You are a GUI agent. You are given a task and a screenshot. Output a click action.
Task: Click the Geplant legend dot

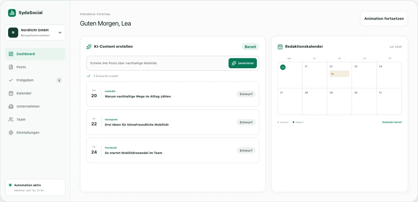294,122
